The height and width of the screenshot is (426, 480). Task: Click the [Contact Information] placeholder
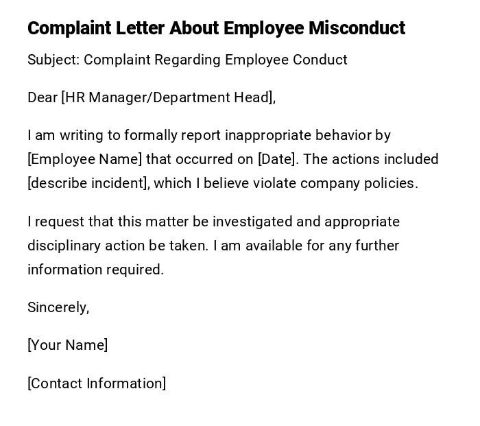pyautogui.click(x=97, y=383)
